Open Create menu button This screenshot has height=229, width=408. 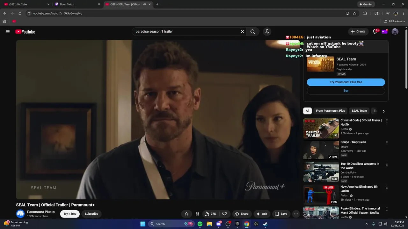(358, 31)
